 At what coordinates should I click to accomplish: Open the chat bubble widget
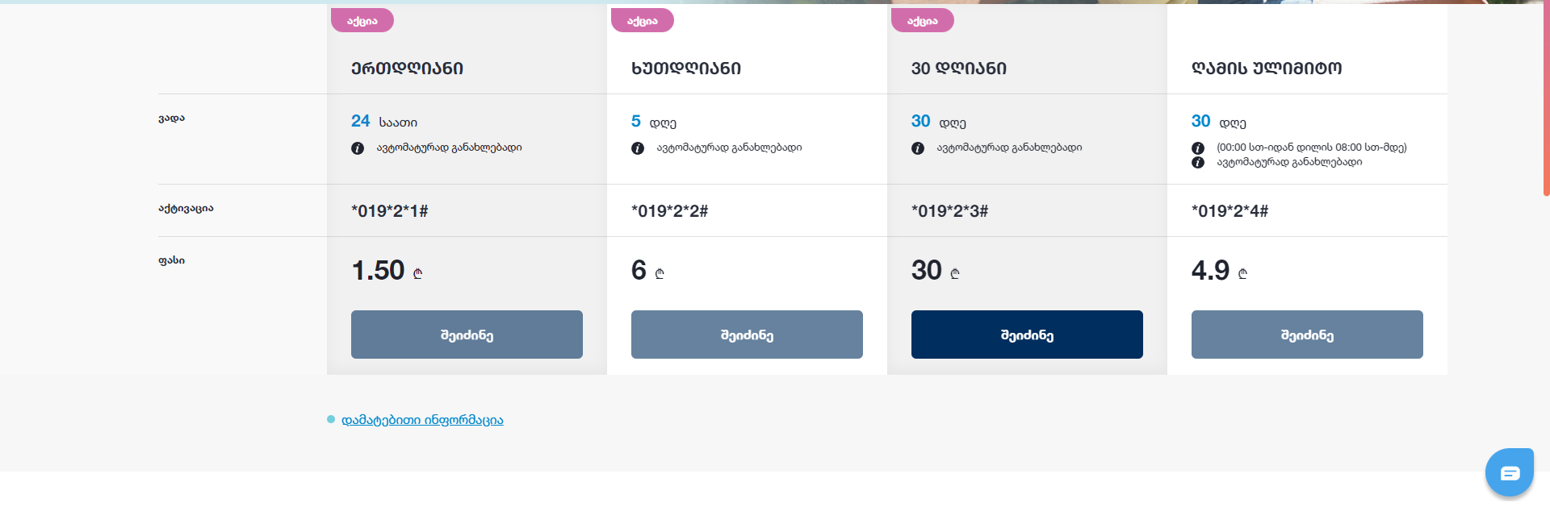[1510, 472]
